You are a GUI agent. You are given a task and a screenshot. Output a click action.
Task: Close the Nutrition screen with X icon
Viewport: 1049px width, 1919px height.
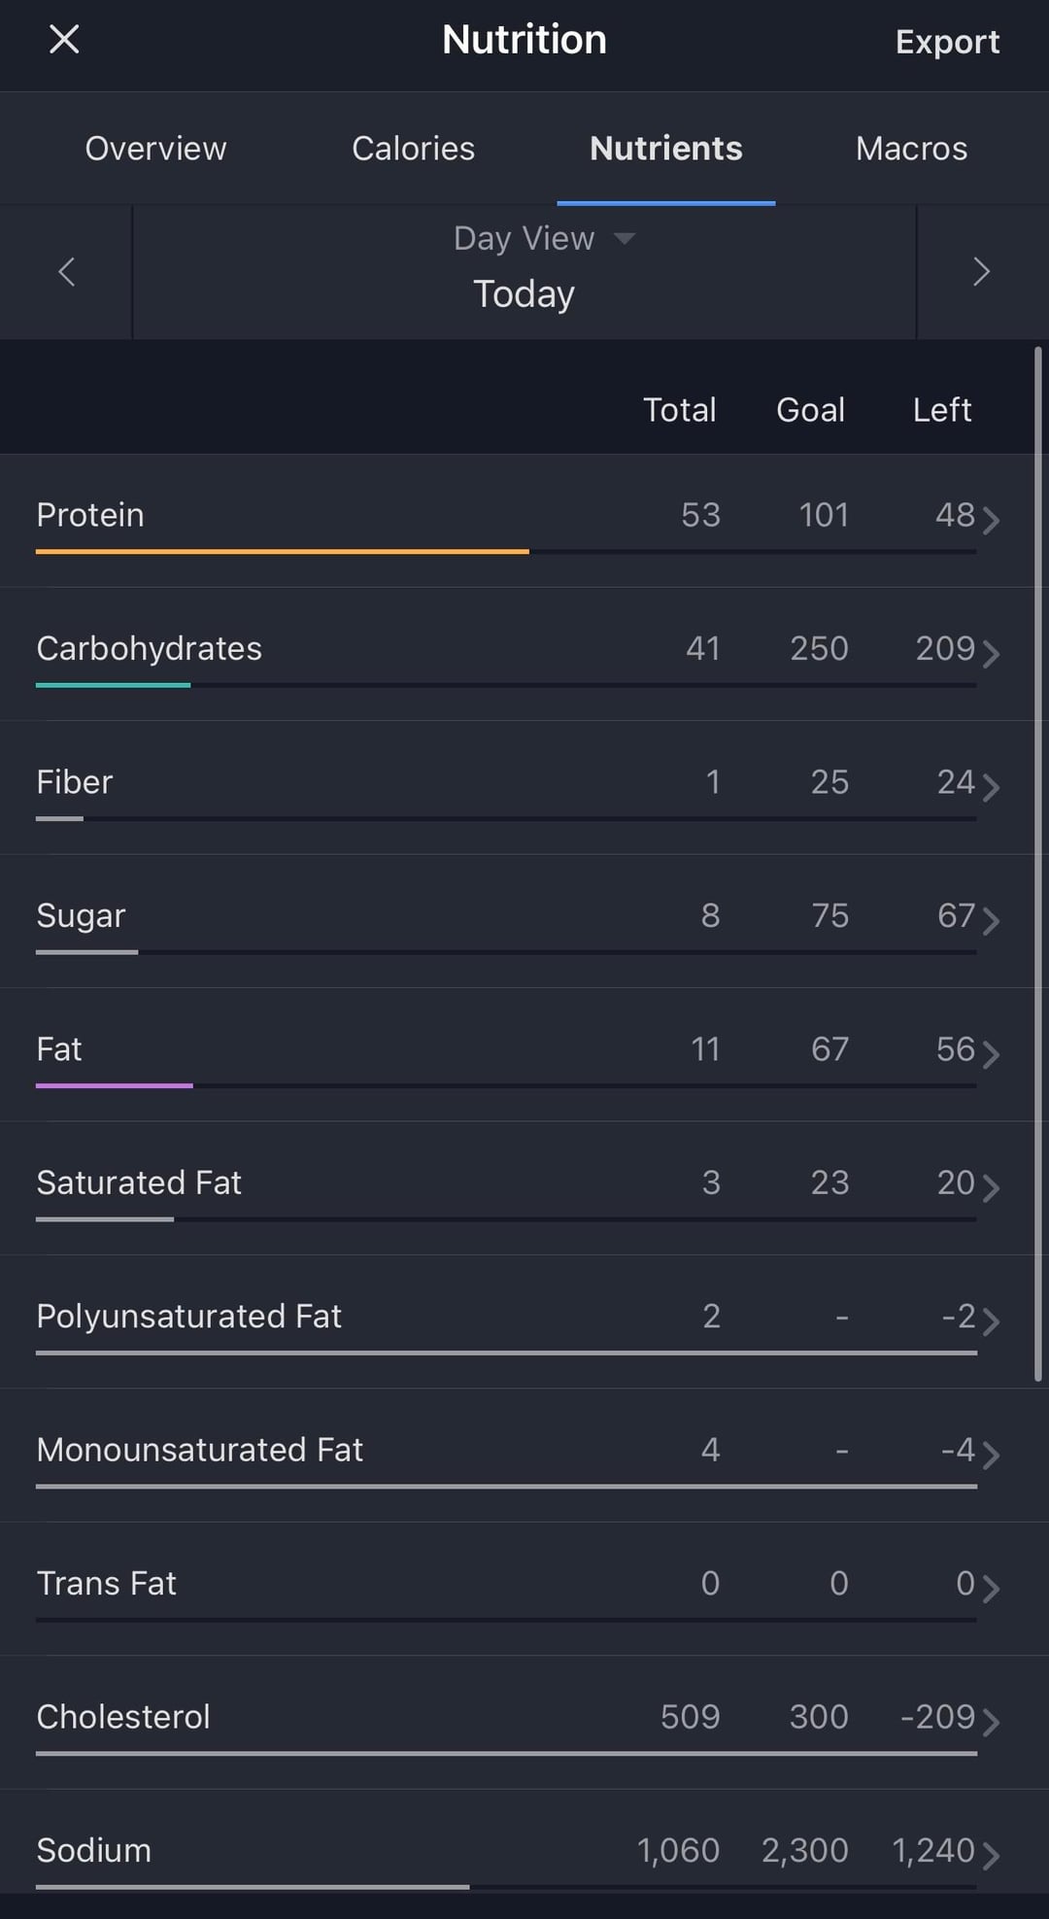pos(64,40)
